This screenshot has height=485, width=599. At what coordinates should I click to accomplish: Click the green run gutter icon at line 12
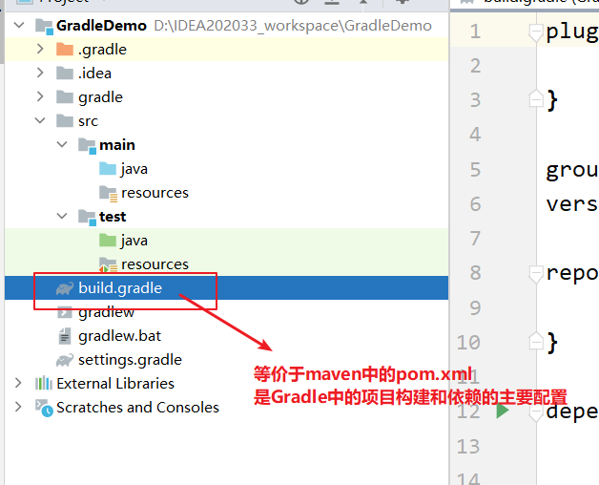503,411
